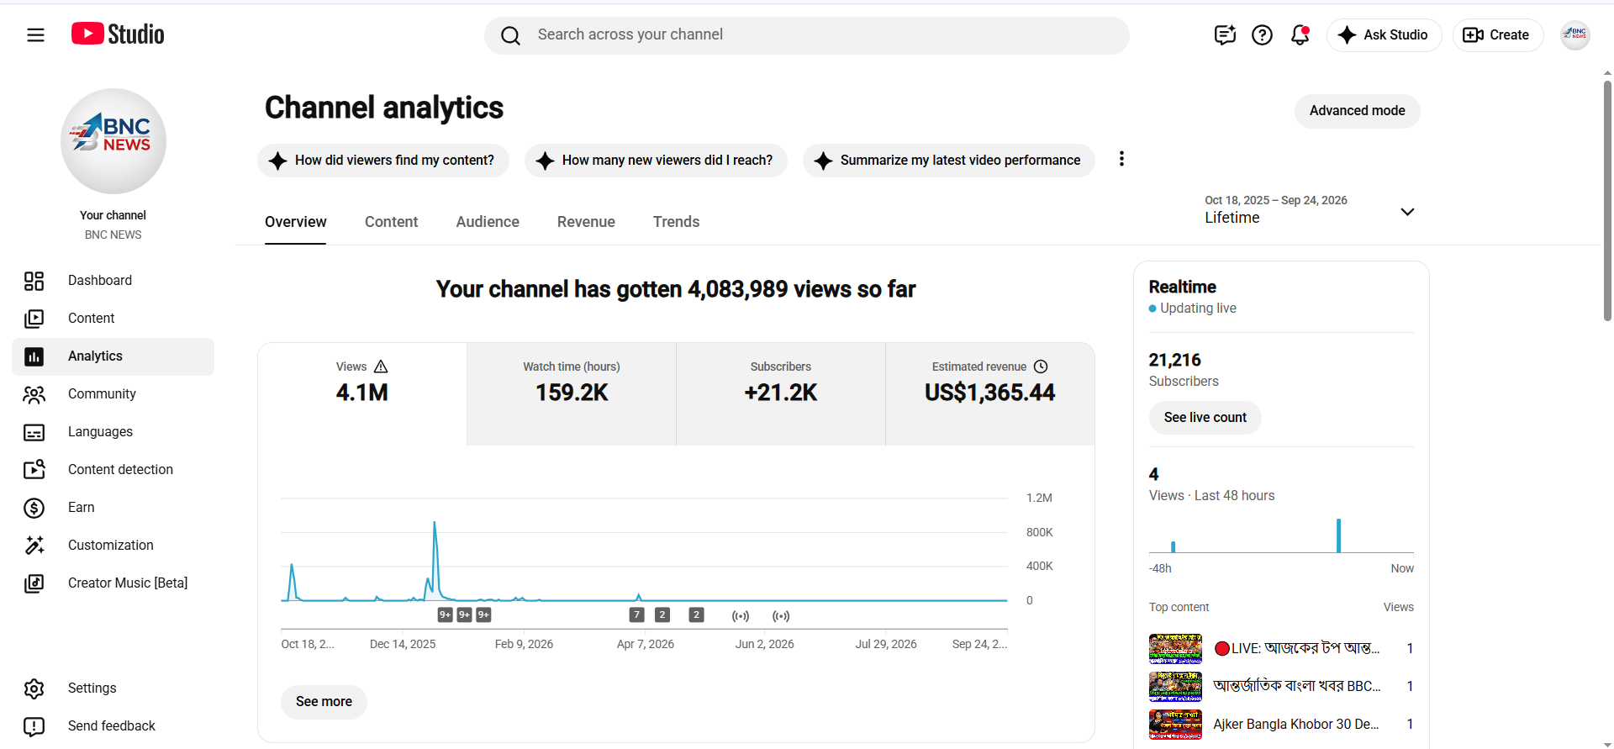Open the channel comments inbox icon
This screenshot has height=749, width=1614.
click(x=1225, y=34)
